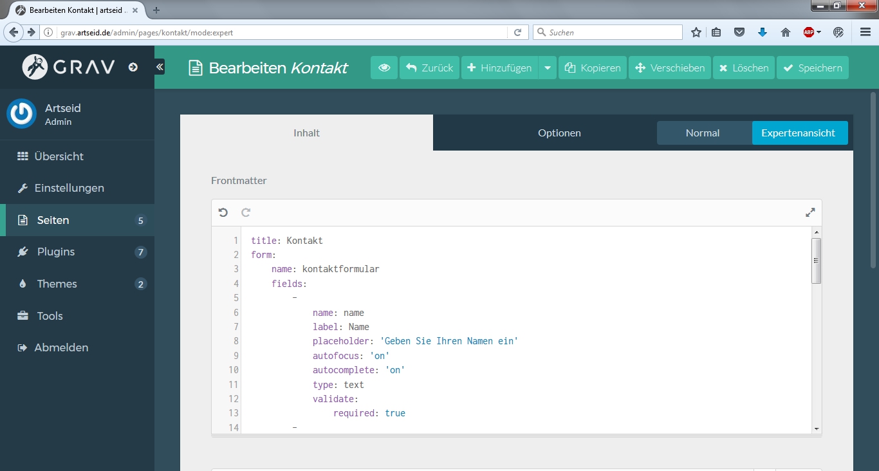879x471 pixels.
Task: Click the eye preview page icon
Action: click(x=384, y=68)
